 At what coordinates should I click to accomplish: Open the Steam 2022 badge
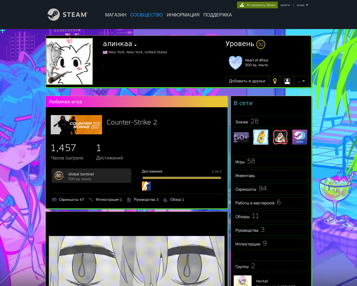point(300,137)
